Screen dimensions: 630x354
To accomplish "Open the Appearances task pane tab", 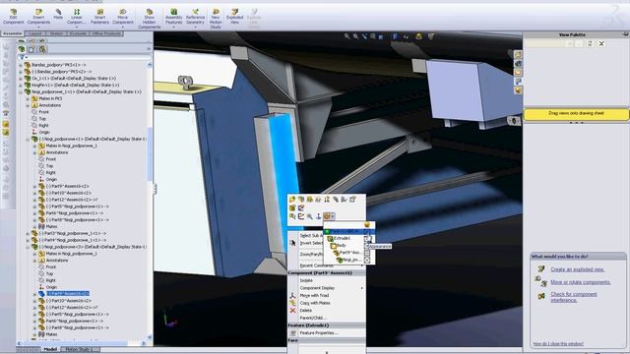I will pos(519,90).
